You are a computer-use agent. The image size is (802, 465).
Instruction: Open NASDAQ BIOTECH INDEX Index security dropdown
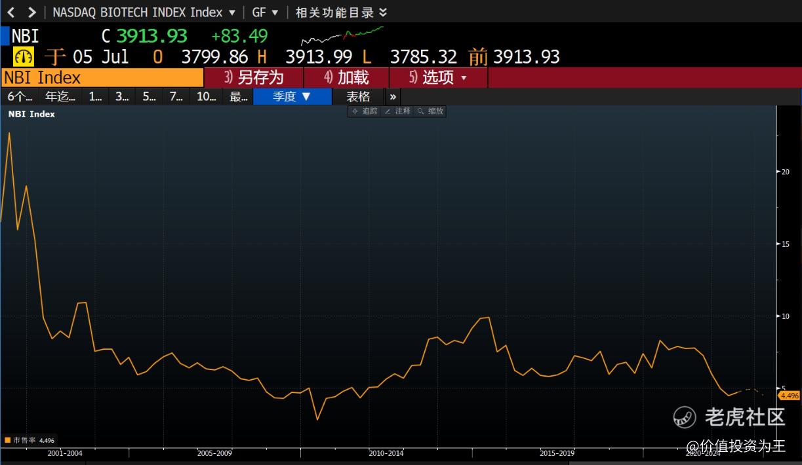coord(144,12)
